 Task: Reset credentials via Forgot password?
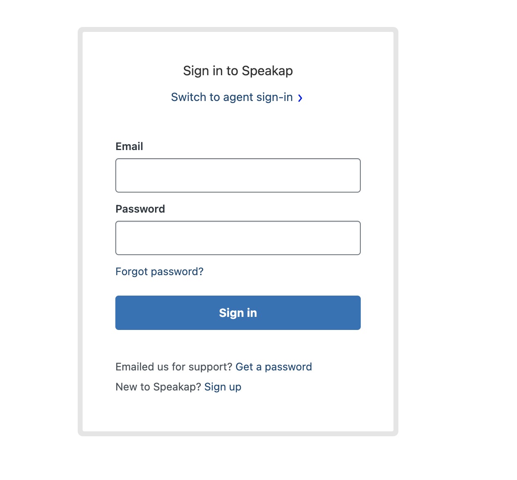(160, 271)
